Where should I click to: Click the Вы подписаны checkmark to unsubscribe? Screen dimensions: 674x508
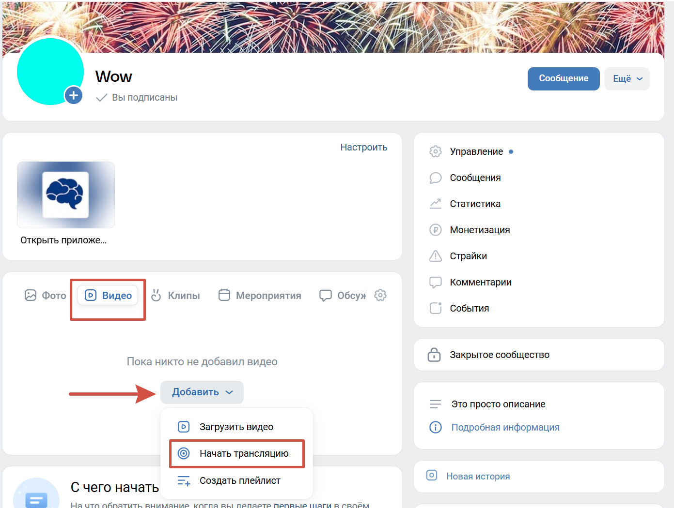(101, 97)
